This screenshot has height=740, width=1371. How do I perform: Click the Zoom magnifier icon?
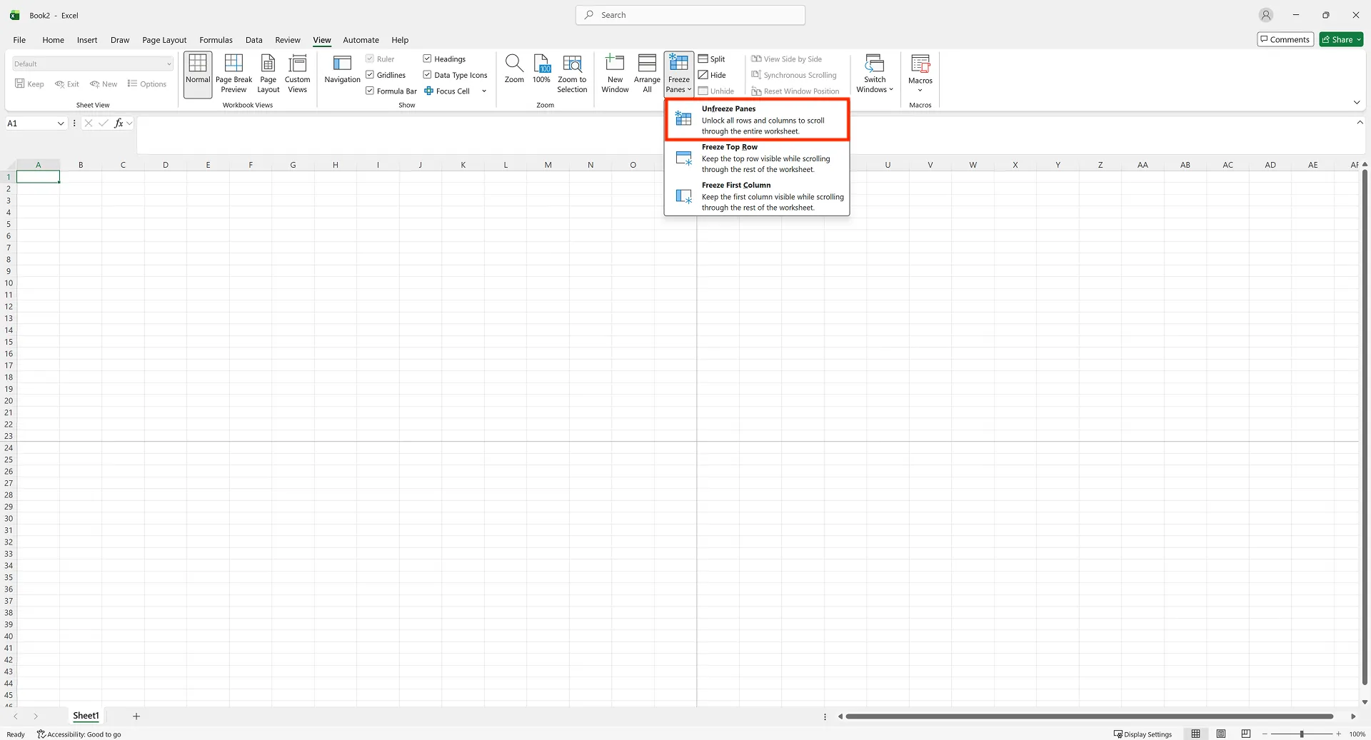coord(513,70)
